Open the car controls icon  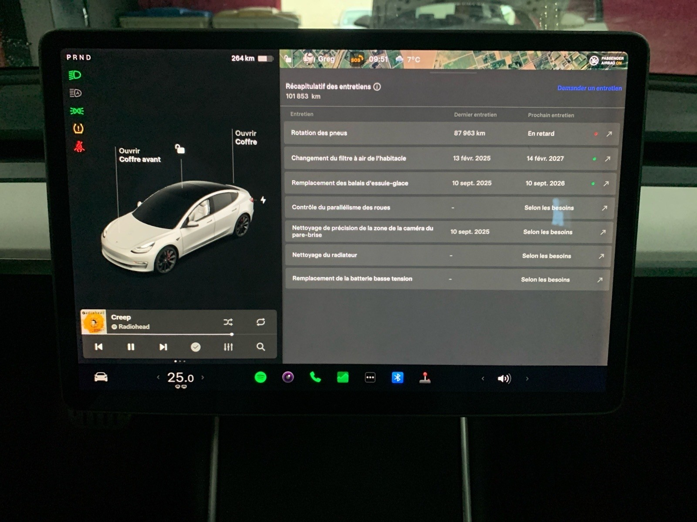tap(101, 377)
